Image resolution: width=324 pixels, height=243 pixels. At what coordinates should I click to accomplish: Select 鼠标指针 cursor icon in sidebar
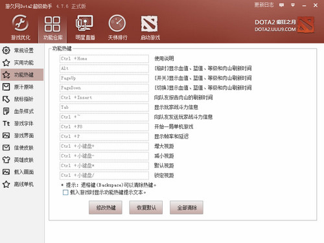(6, 99)
